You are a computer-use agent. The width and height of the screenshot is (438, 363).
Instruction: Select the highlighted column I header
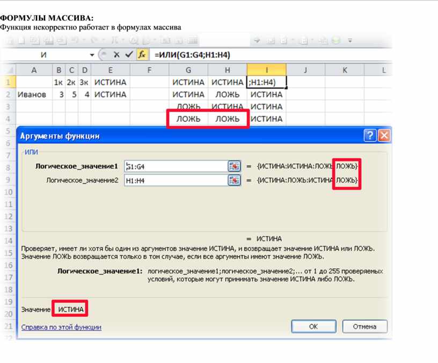tap(266, 70)
